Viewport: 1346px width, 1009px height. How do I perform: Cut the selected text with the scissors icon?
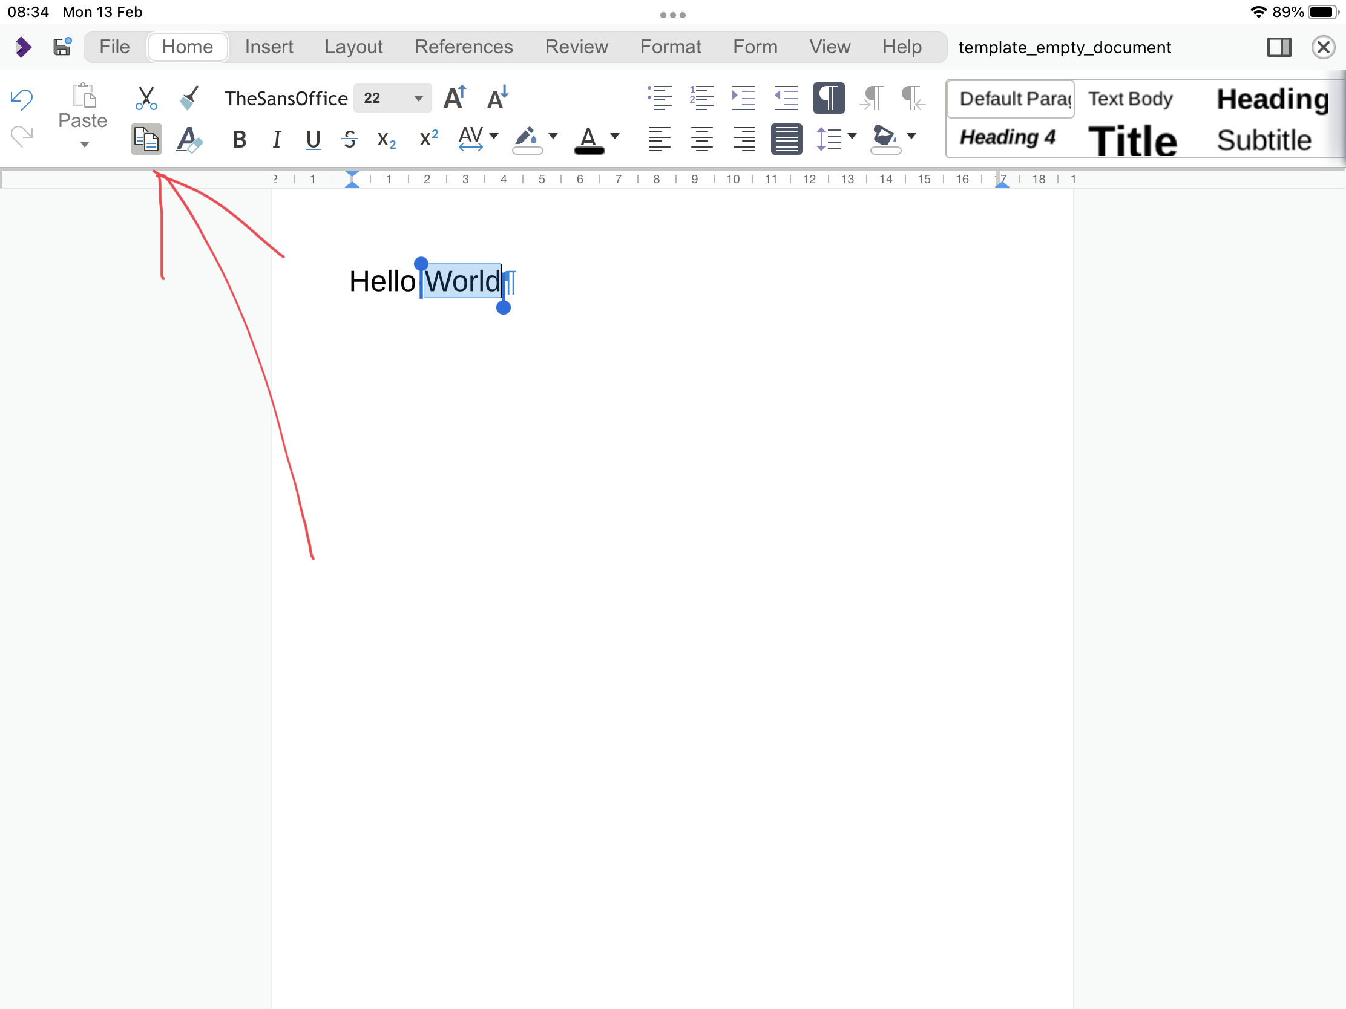click(145, 97)
